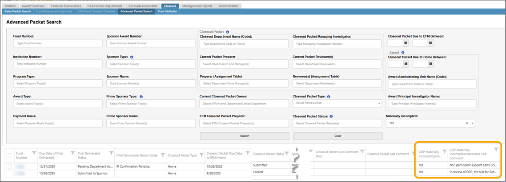
Task: Click the Sponsor Name field
Action: click(x=151, y=84)
